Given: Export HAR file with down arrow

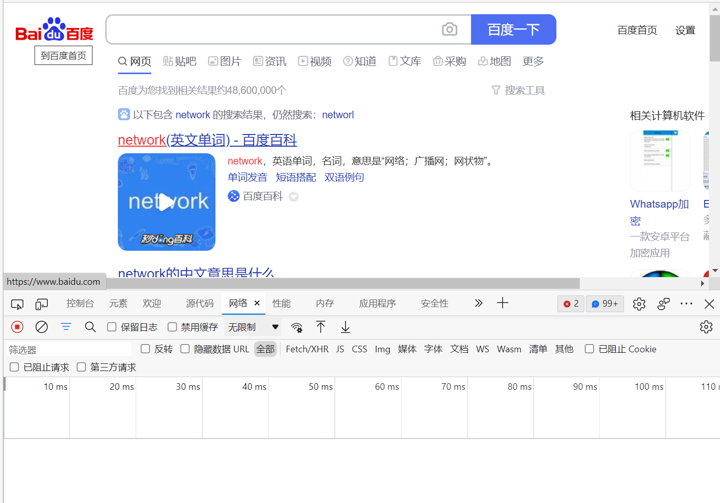Looking at the screenshot, I should tap(346, 327).
